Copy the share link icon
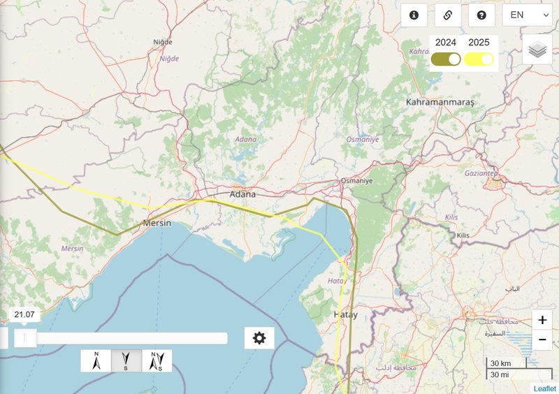Viewport: 559px width, 394px height. click(x=448, y=15)
